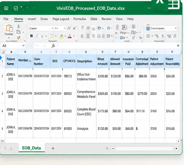Click the AutoSave icon in title bar
The width and height of the screenshot is (184, 165).
6,8
